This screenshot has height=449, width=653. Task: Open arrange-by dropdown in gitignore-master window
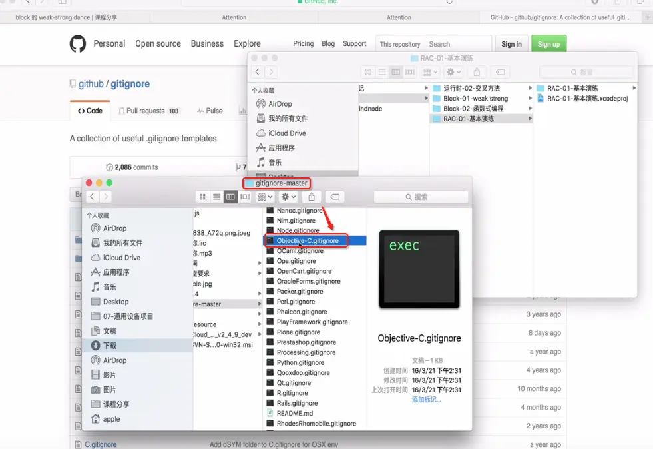coord(266,197)
